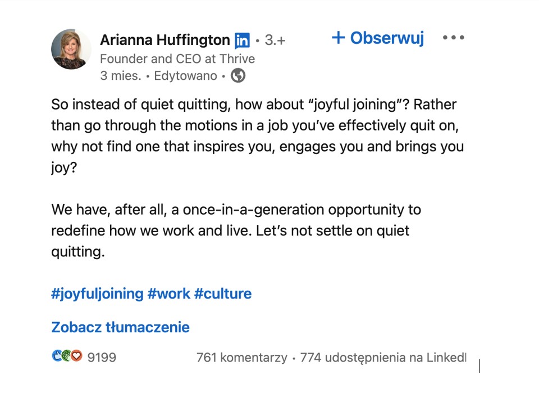Click the 3.+ connection degree label
Screen dimensions: 539x393
pyautogui.click(x=275, y=40)
